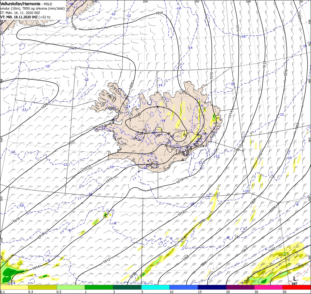Click the 1022 isobar label

click(x=44, y=106)
